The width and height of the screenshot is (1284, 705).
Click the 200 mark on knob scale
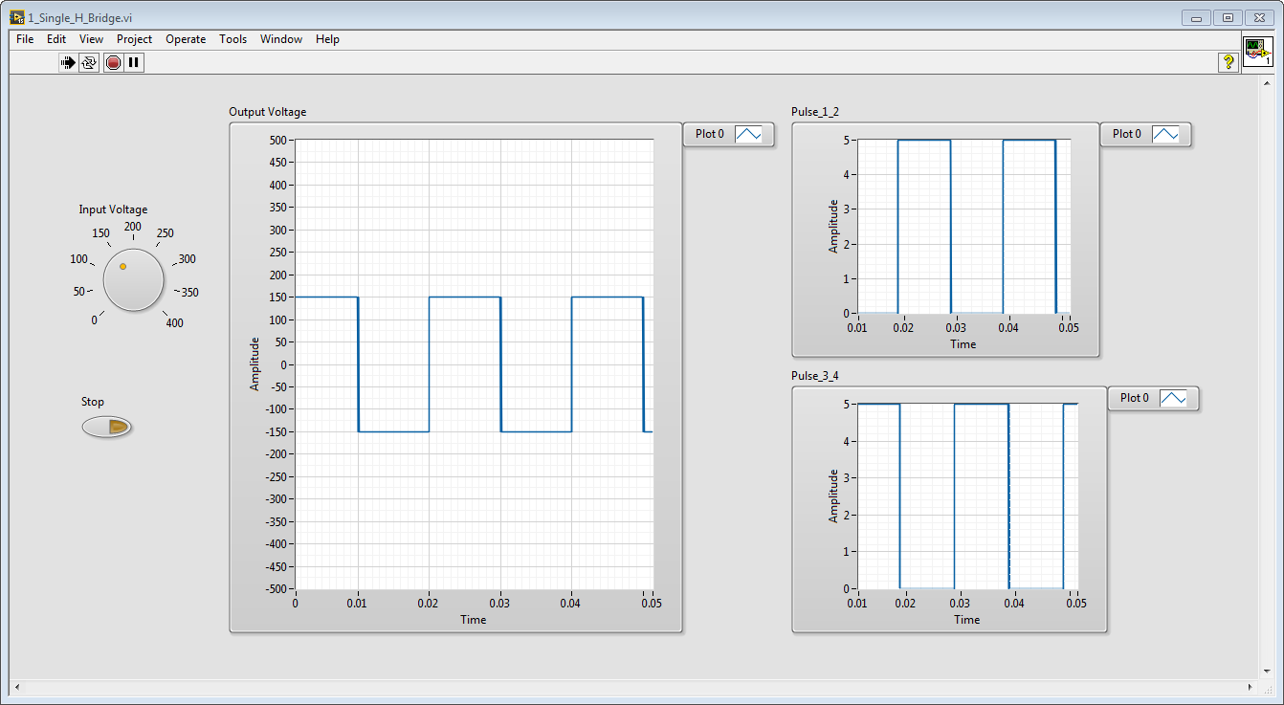133,227
